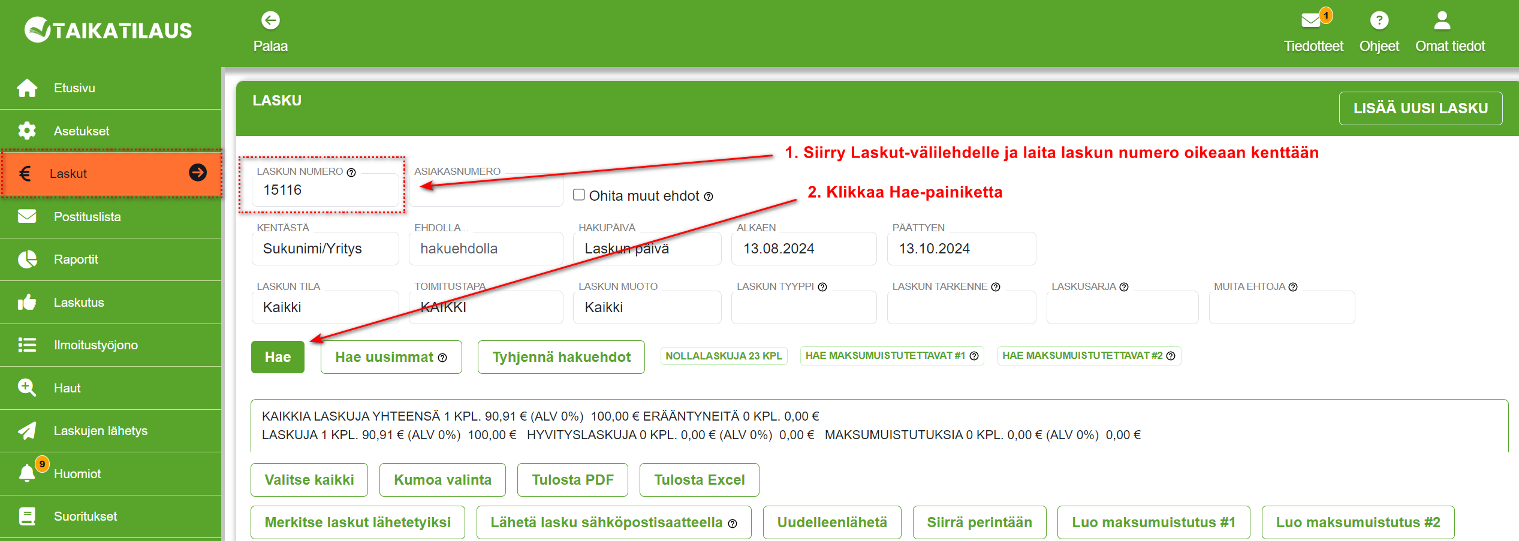This screenshot has width=1519, height=541.
Task: Click the arrow circle icon in Laskut
Action: pos(198,173)
